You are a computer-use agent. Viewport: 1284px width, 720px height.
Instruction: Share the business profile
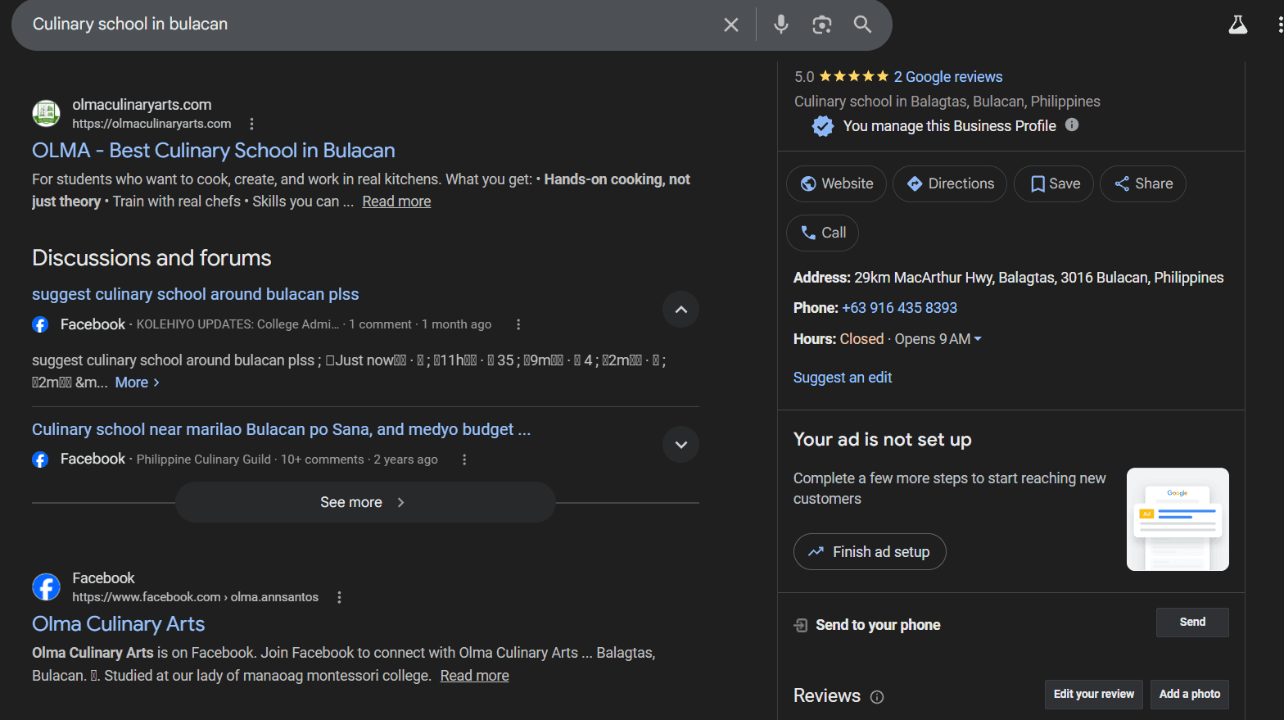coord(1143,183)
